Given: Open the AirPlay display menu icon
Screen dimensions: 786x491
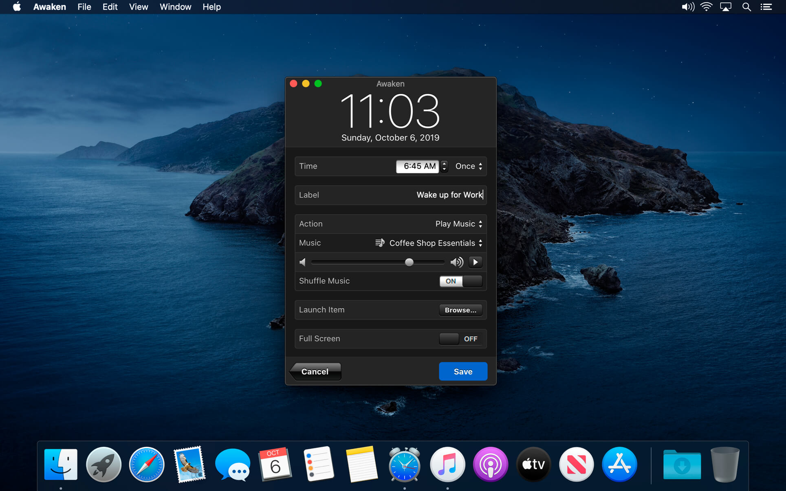Looking at the screenshot, I should (x=726, y=7).
